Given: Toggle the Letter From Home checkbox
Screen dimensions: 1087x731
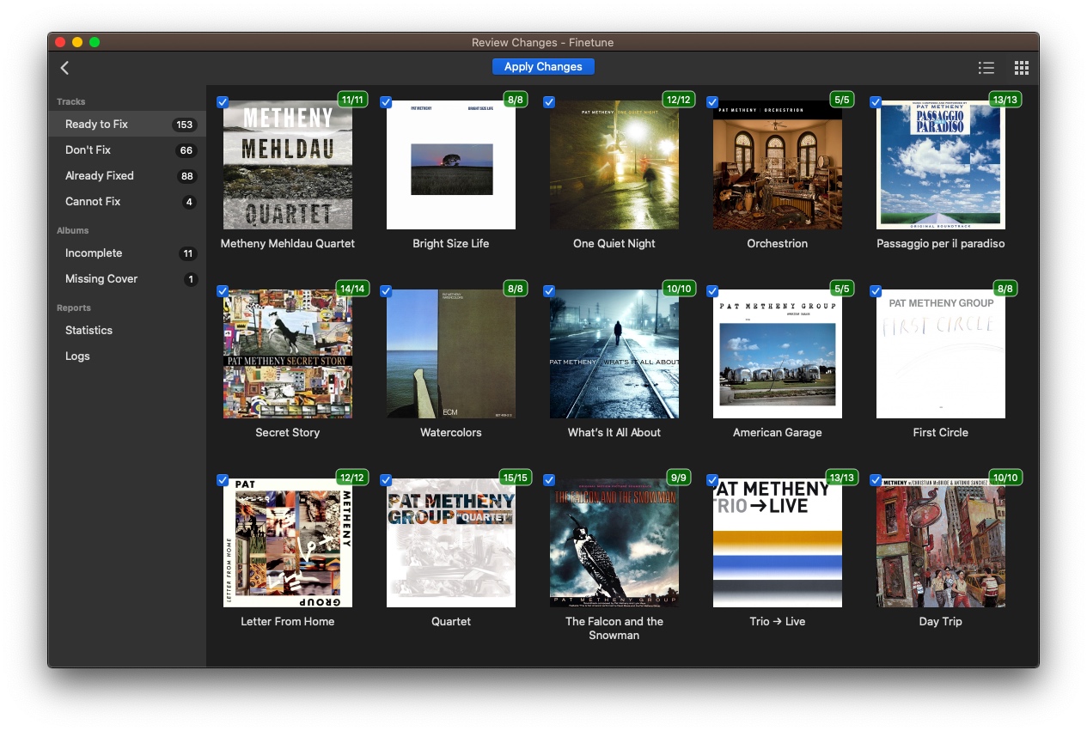Looking at the screenshot, I should 223,480.
